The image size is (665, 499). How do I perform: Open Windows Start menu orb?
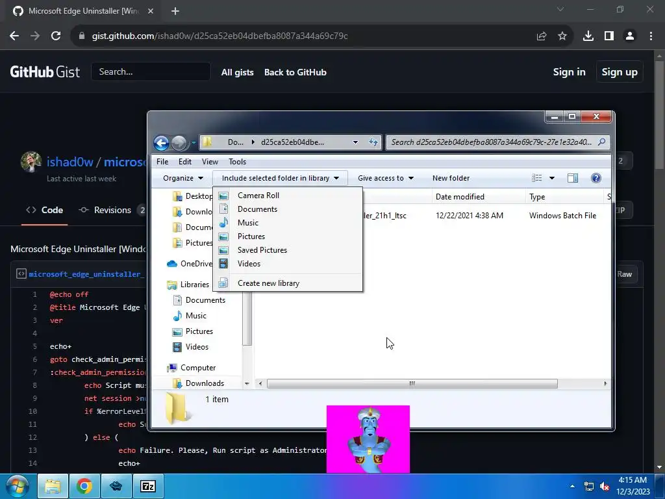pos(18,486)
